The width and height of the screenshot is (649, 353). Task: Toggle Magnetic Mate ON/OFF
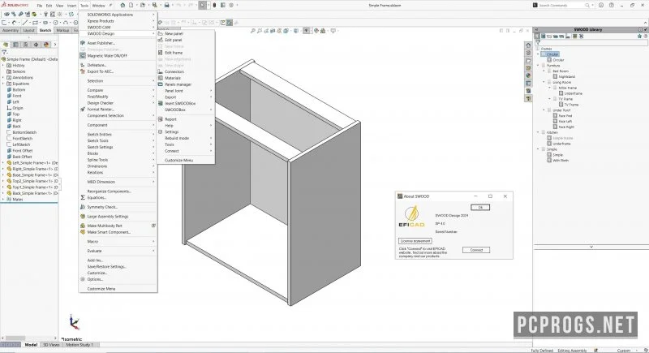(107, 55)
